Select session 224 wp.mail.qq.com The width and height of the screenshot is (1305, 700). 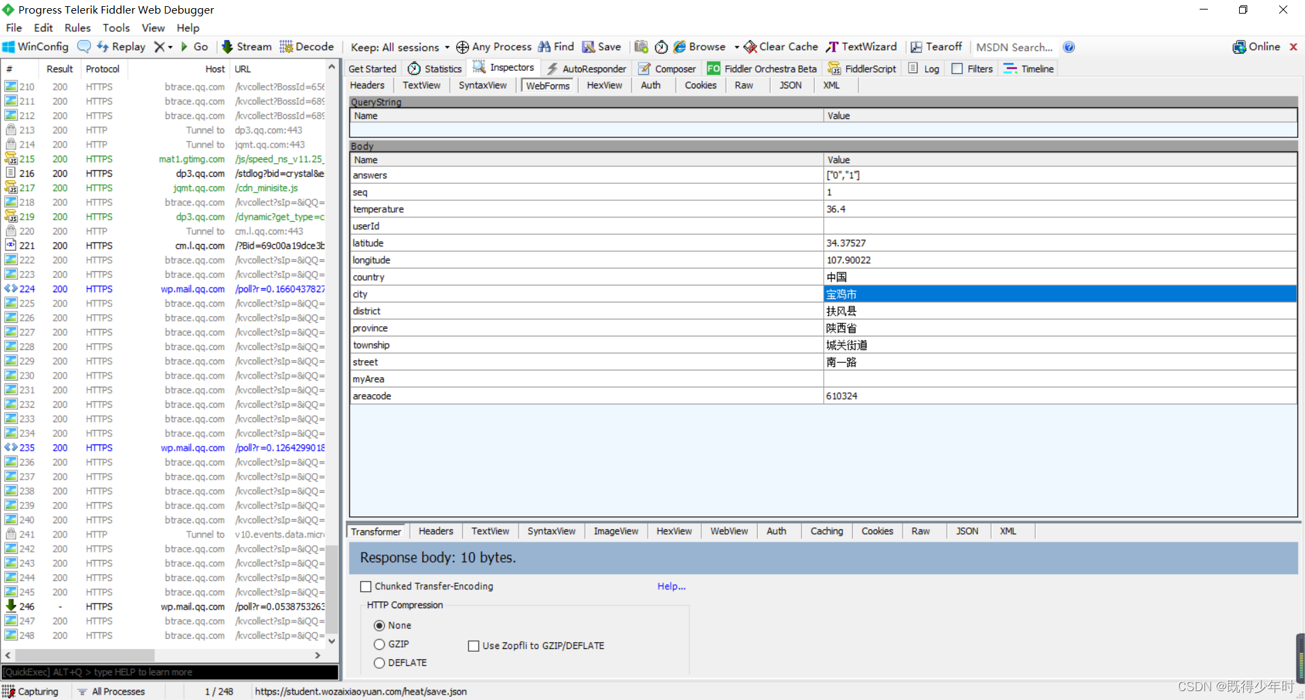pos(164,289)
